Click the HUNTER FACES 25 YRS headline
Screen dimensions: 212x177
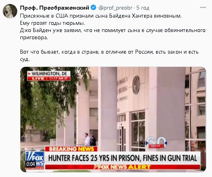pos(122,158)
